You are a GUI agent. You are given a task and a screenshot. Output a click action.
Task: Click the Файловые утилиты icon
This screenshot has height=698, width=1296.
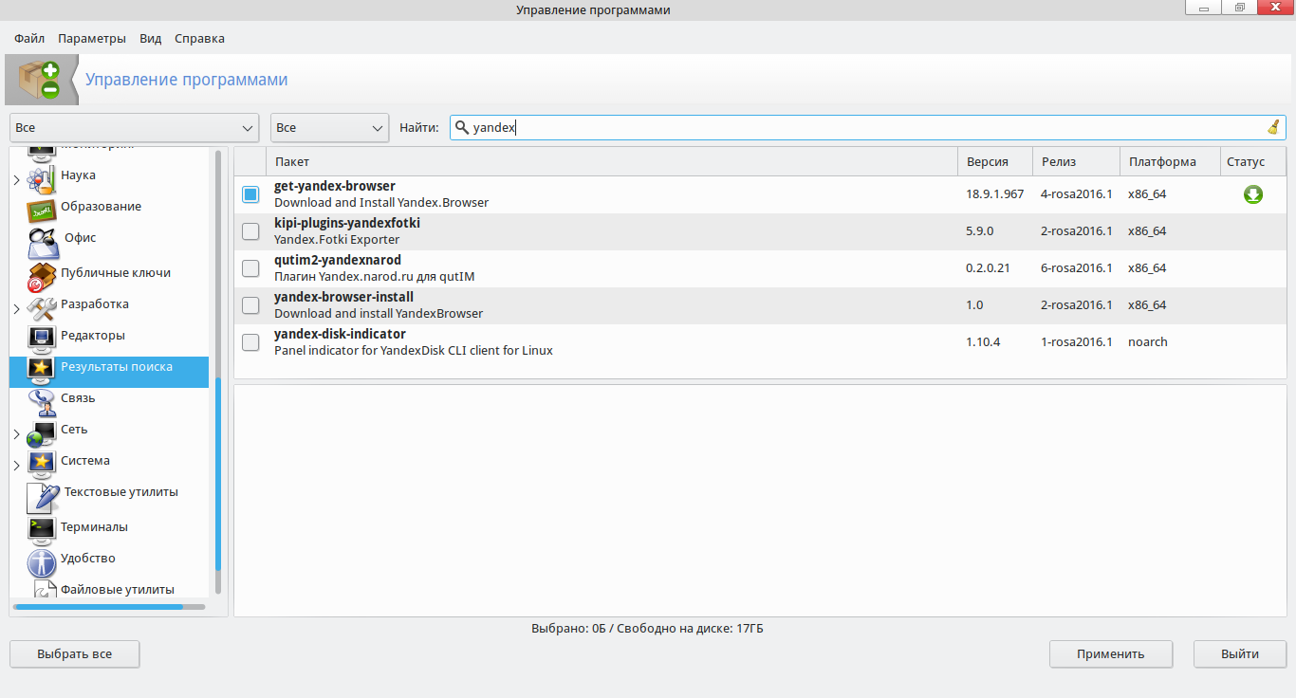[45, 589]
